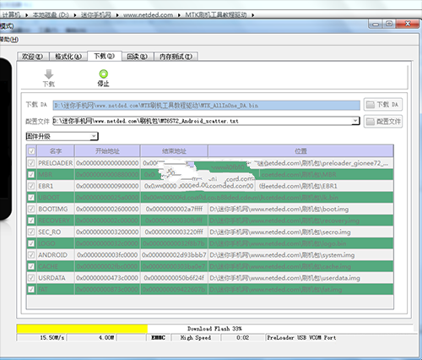Click the 下载 DA file path field
Image resolution: width=422 pixels, height=360 pixels.
(x=206, y=106)
